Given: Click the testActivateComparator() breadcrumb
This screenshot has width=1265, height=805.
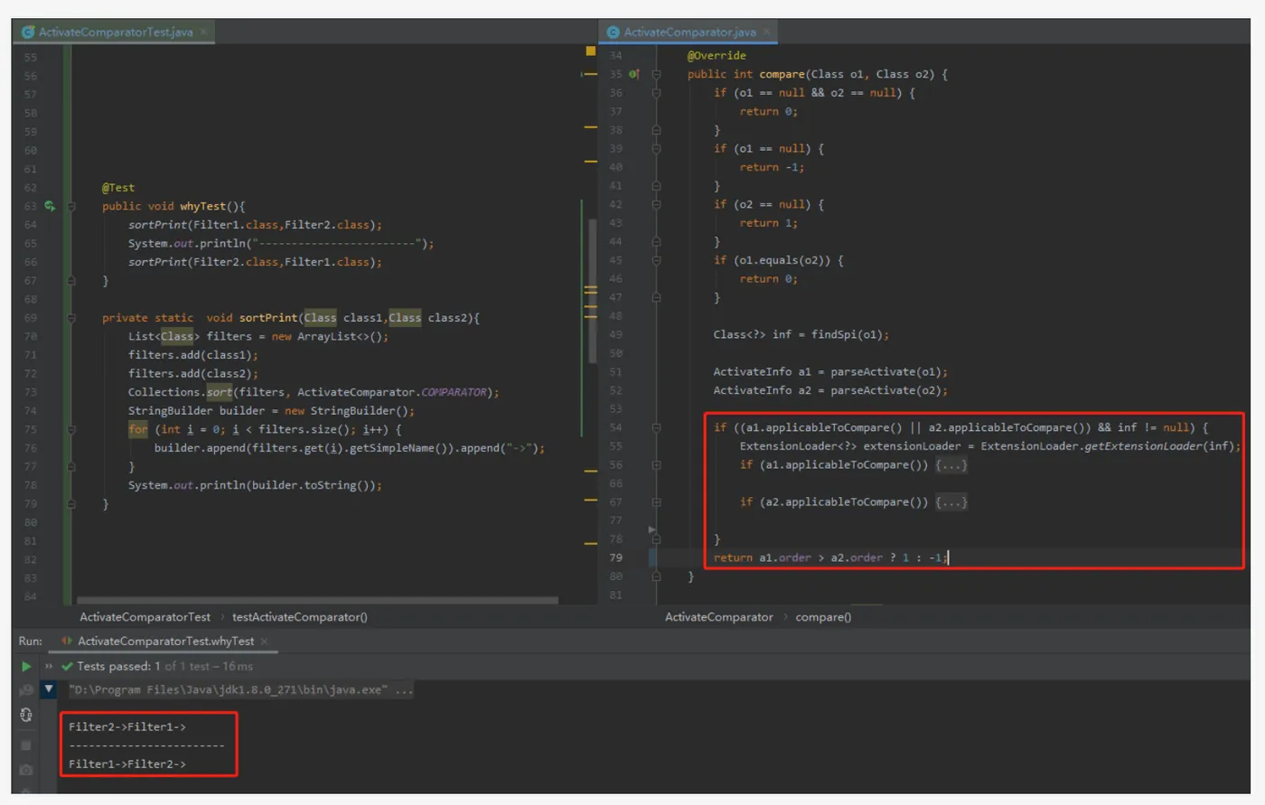Looking at the screenshot, I should click(x=300, y=617).
